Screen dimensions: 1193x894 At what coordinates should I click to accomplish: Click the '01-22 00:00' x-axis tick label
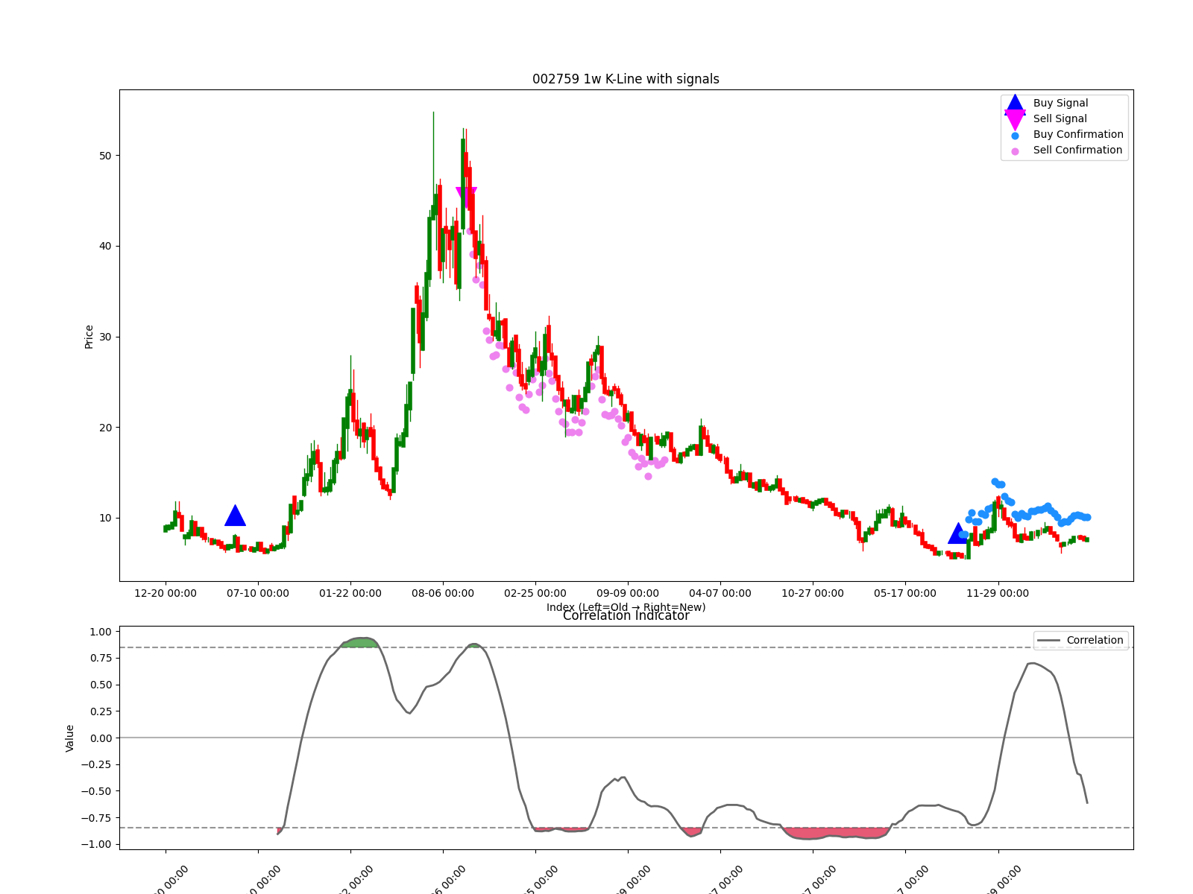click(350, 593)
